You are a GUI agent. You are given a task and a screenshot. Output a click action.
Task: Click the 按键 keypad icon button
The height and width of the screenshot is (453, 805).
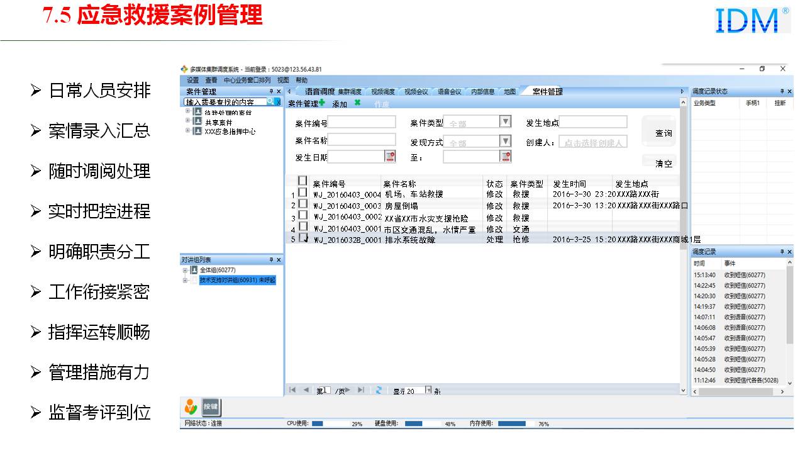pyautogui.click(x=211, y=407)
